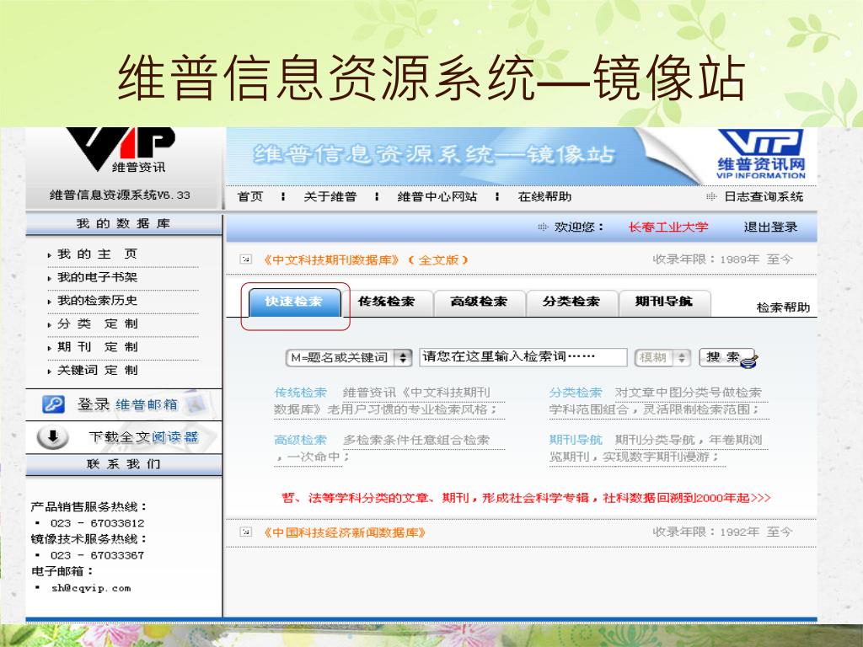Click the 维普资讯网 VIP Information logo

pos(761,155)
